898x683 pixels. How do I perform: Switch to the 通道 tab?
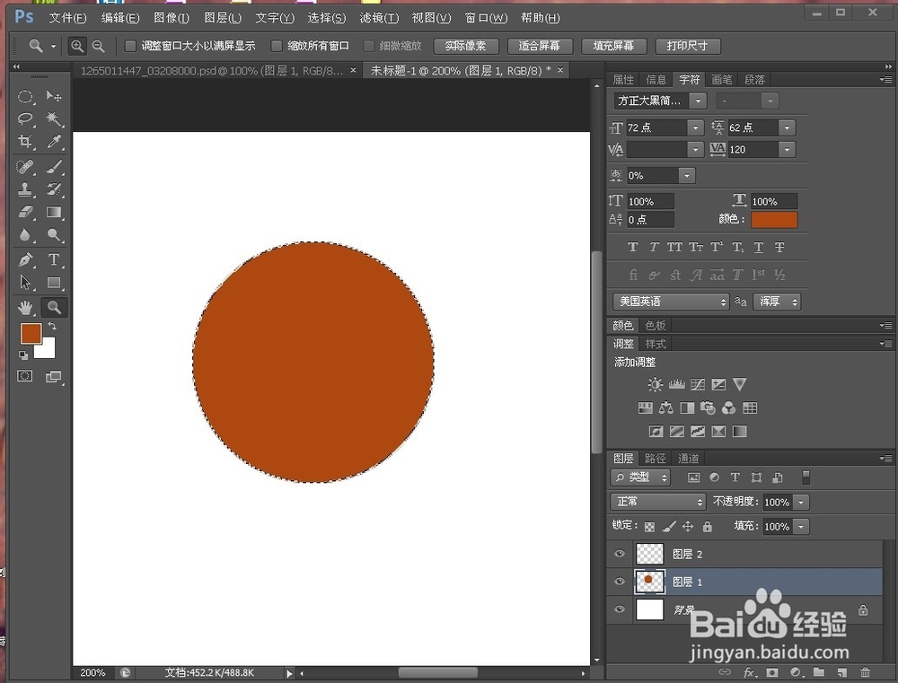689,458
